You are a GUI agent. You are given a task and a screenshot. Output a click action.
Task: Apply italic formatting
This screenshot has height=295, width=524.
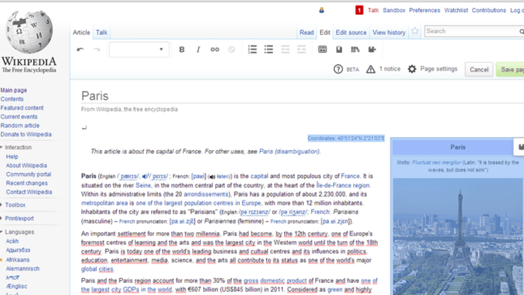point(198,49)
